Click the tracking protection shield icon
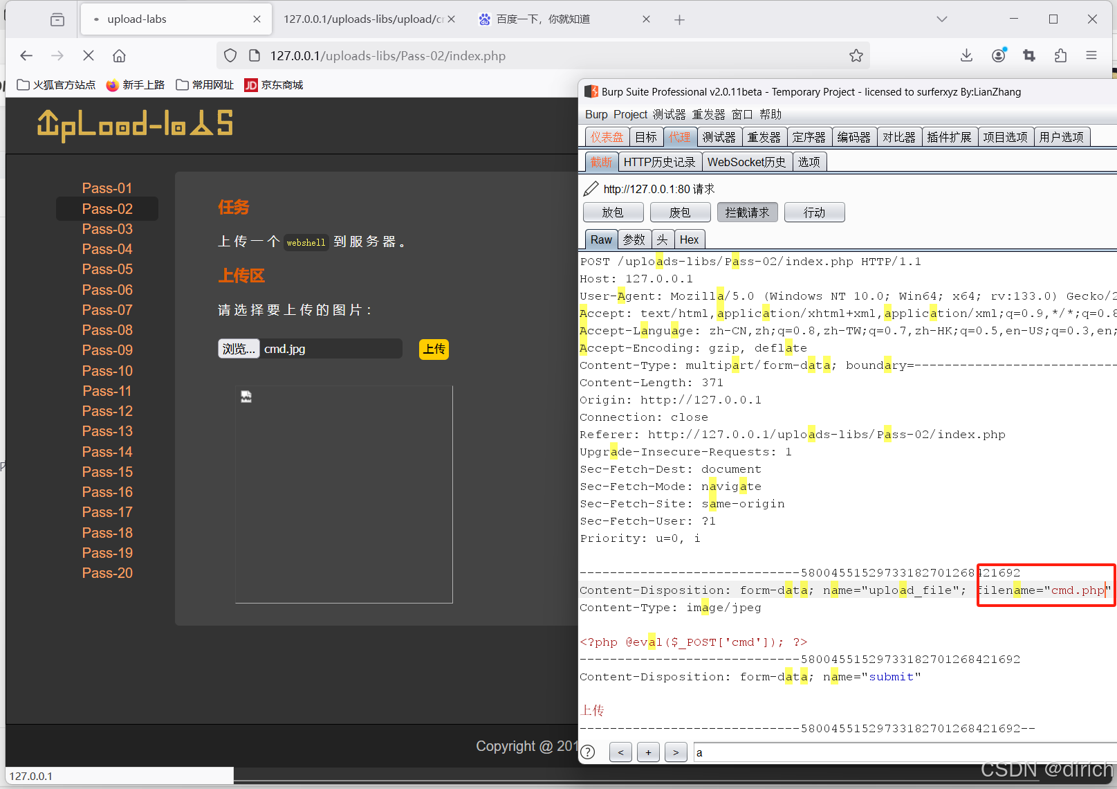 [230, 55]
